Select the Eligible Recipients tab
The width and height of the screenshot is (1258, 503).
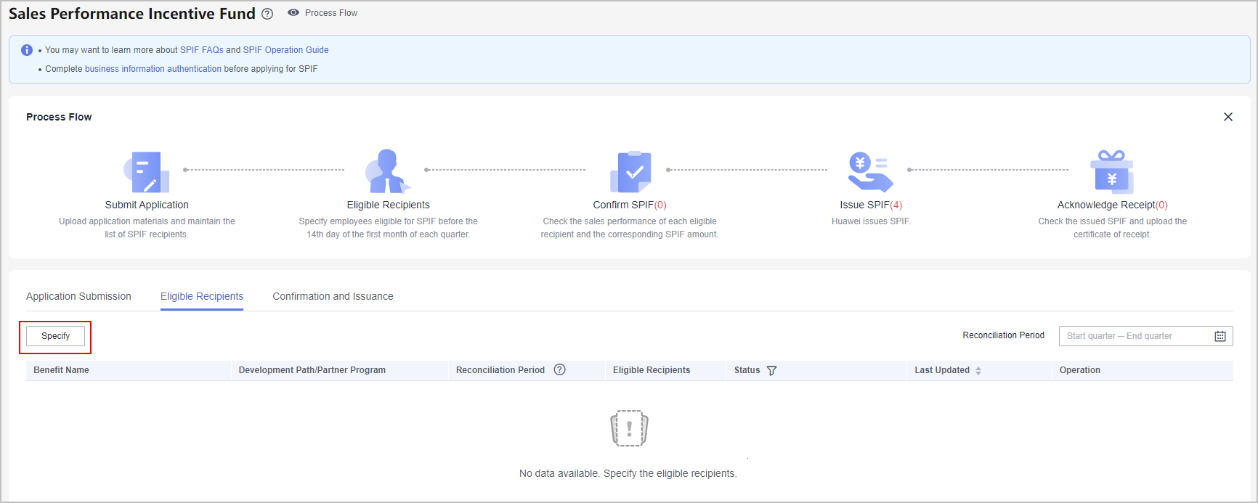202,296
